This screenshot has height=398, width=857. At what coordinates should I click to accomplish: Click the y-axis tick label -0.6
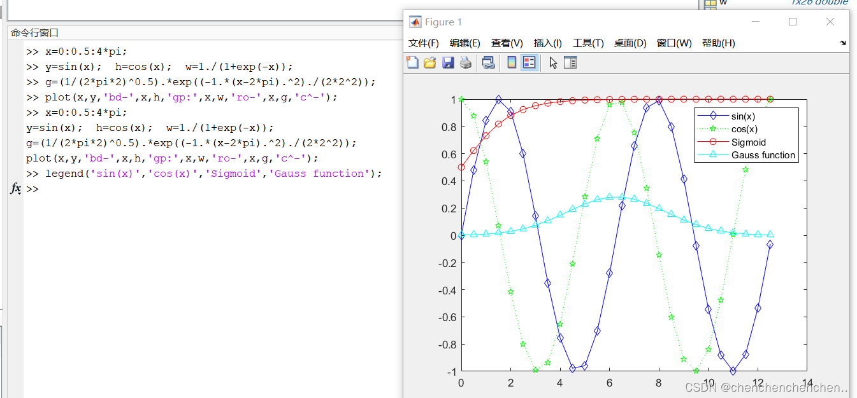(447, 317)
